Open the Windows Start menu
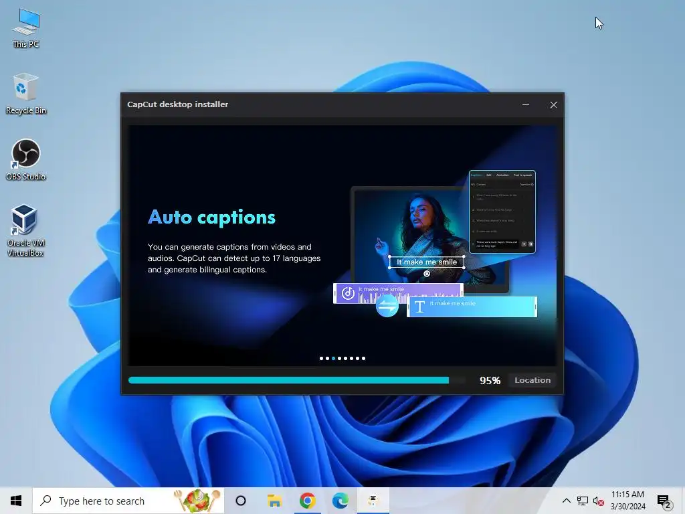Screen dimensions: 685x514 (x=16, y=501)
